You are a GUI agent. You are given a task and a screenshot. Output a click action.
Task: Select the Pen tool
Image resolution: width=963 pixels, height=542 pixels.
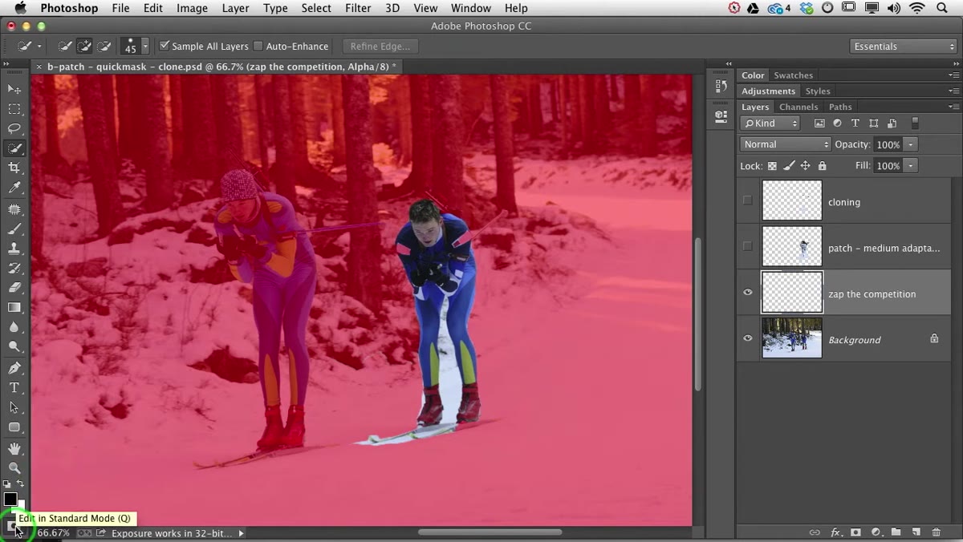pyautogui.click(x=14, y=368)
